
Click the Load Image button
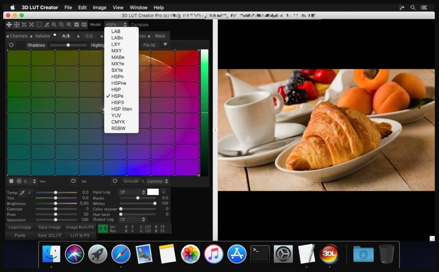coord(20,227)
